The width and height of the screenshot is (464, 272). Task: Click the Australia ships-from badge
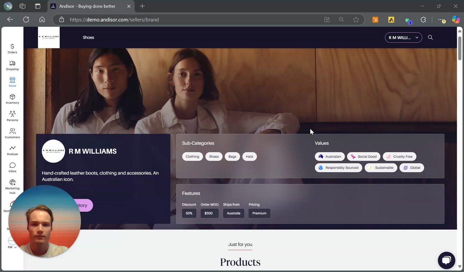(233, 213)
